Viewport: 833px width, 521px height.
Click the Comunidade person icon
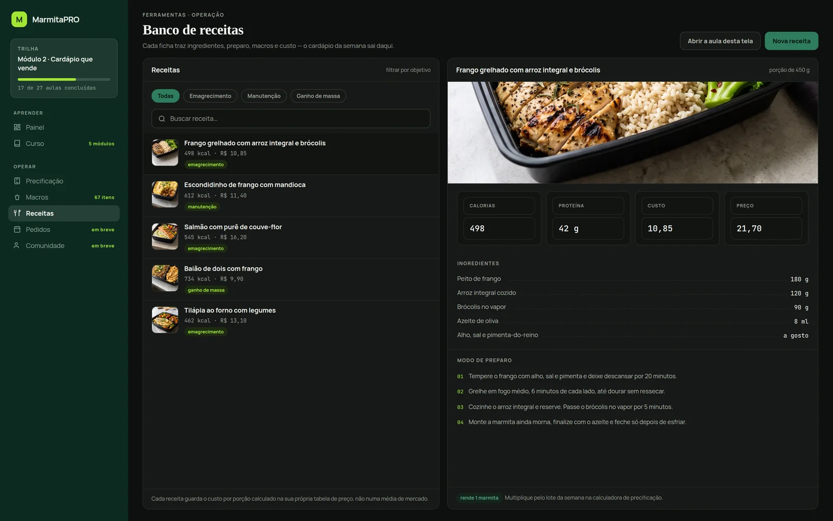click(17, 245)
